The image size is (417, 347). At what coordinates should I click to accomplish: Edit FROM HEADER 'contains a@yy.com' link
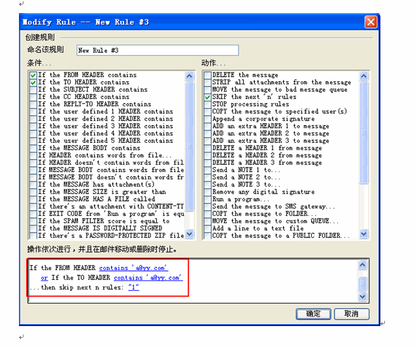click(133, 268)
